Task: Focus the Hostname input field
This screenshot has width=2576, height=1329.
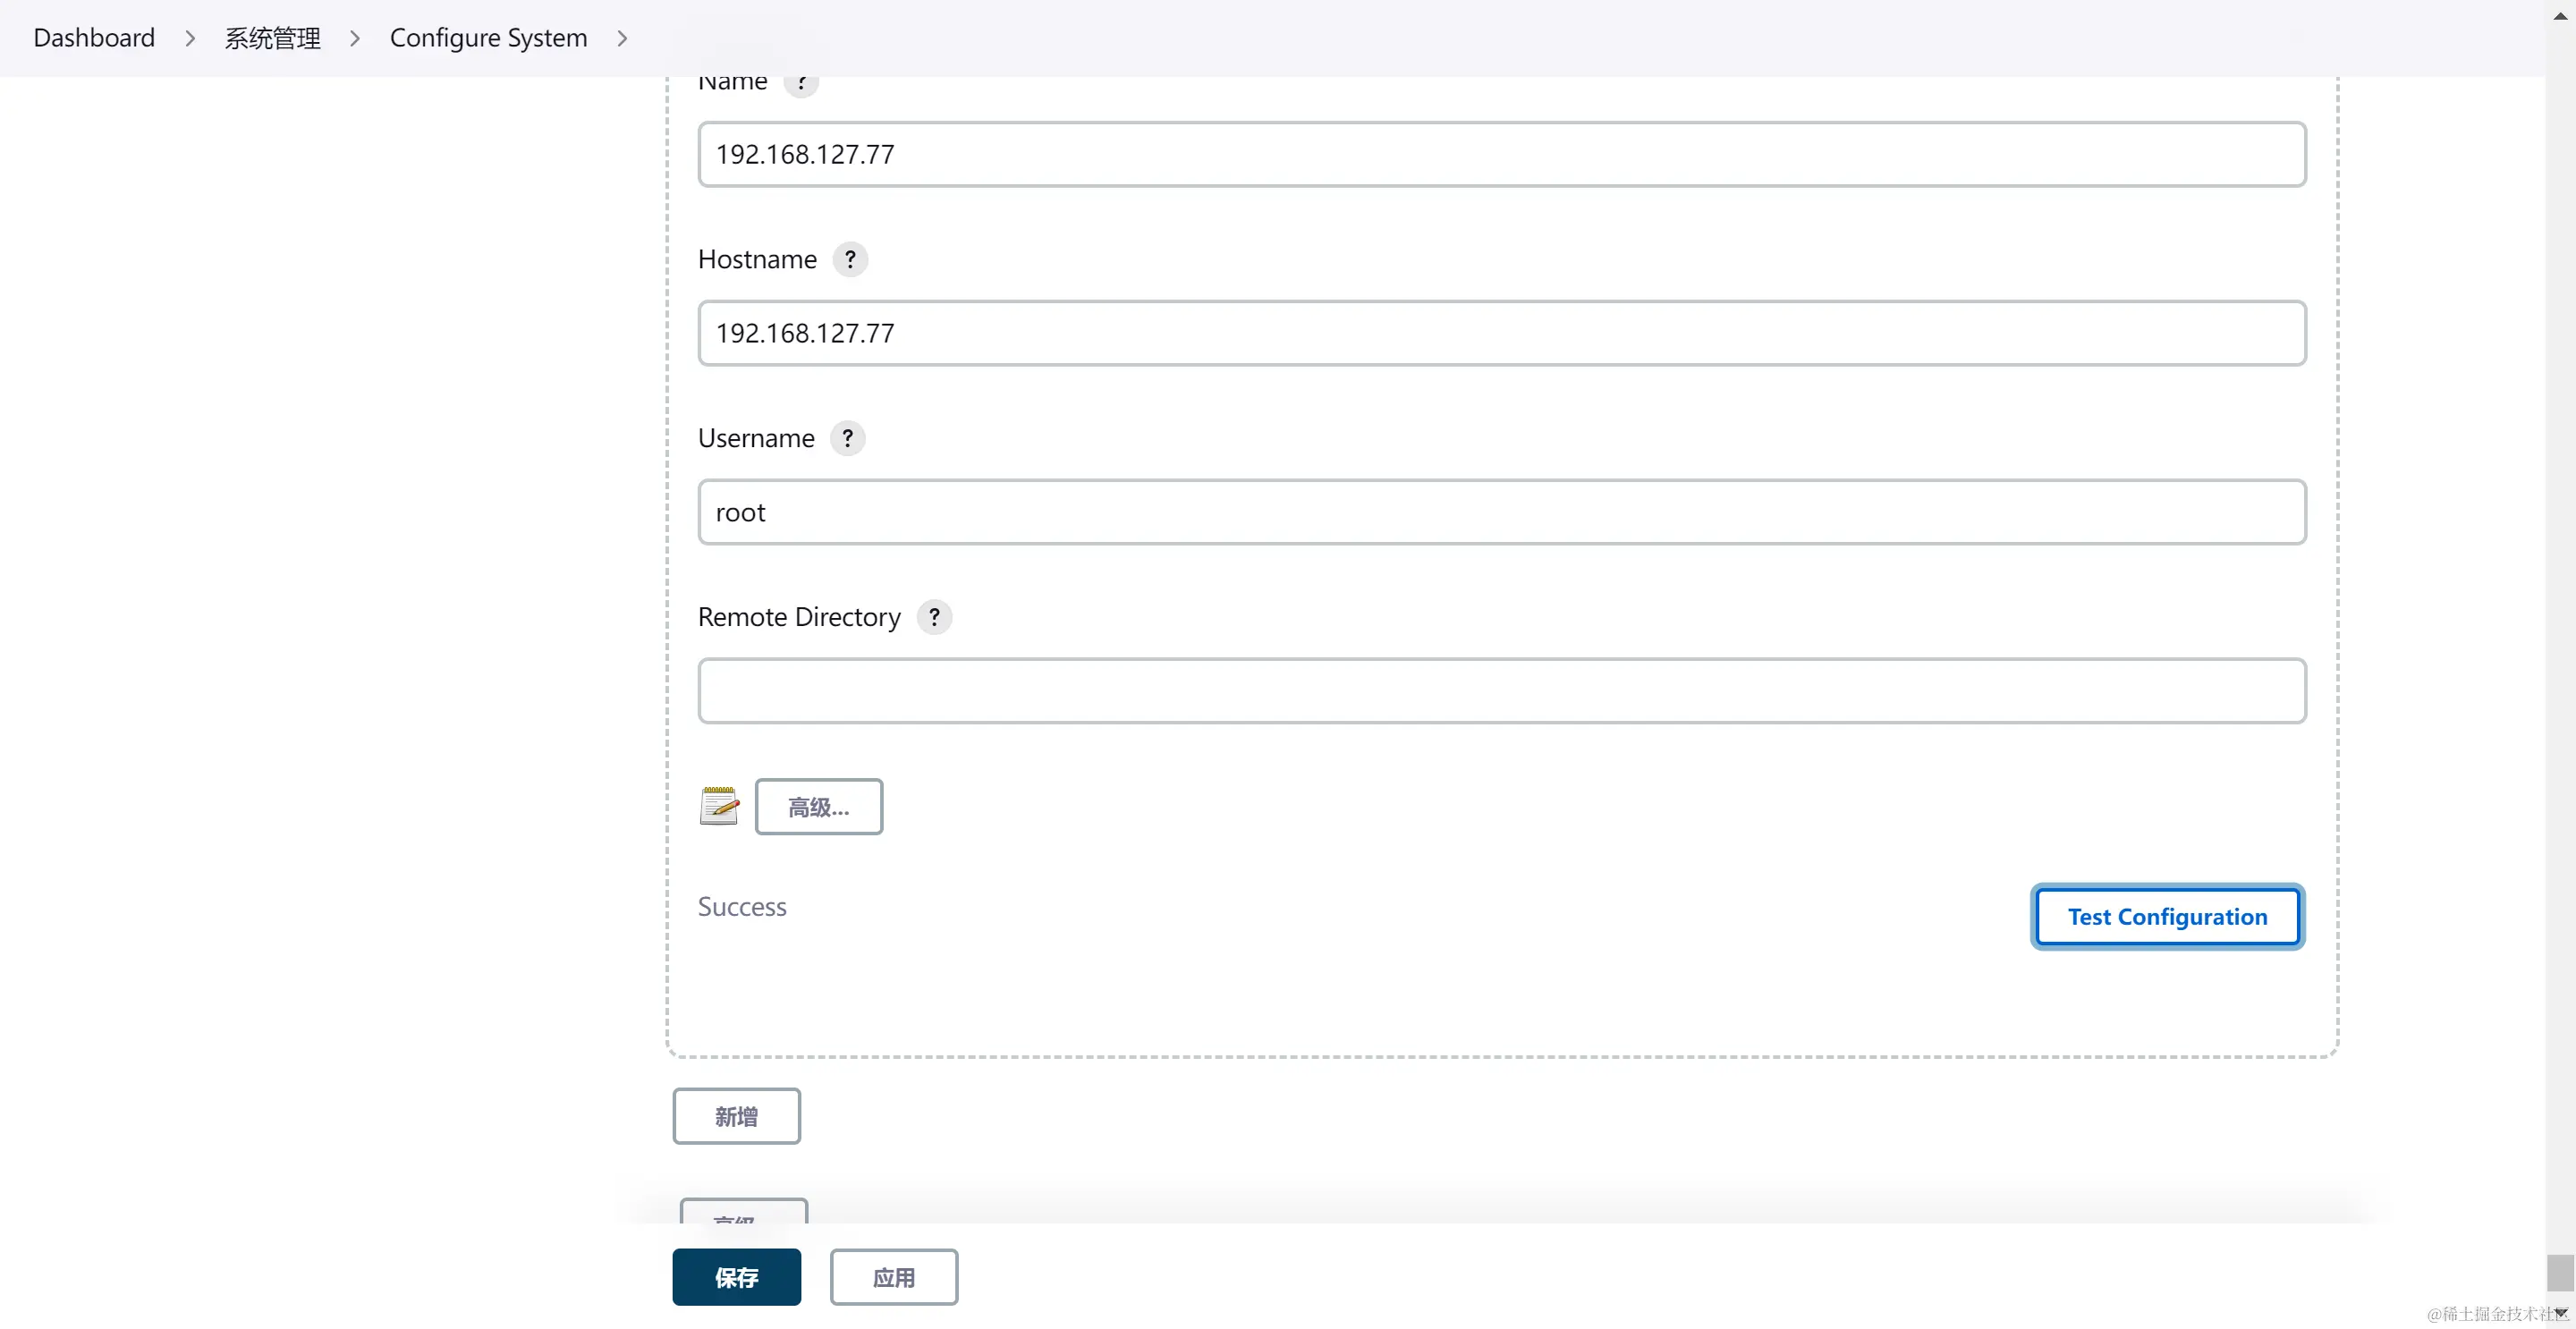Action: click(x=1502, y=333)
